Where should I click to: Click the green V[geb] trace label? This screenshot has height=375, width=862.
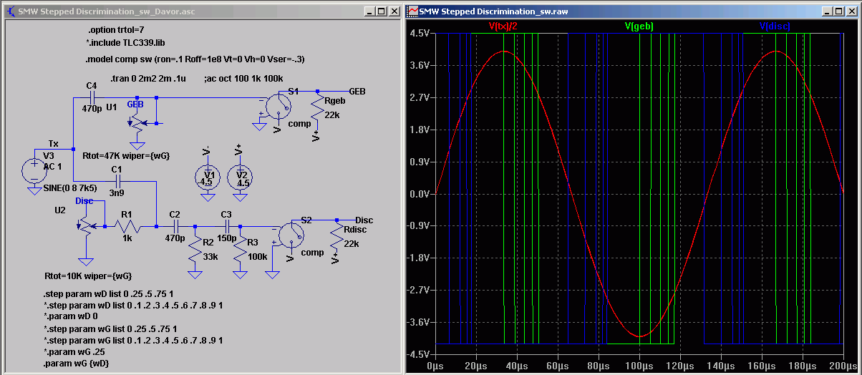tap(639, 26)
